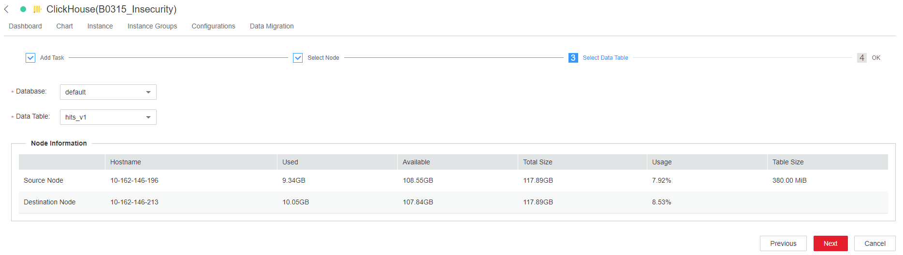Image resolution: width=903 pixels, height=255 pixels.
Task: Click the Source Node hostname 10-162-146-196
Action: click(x=134, y=180)
